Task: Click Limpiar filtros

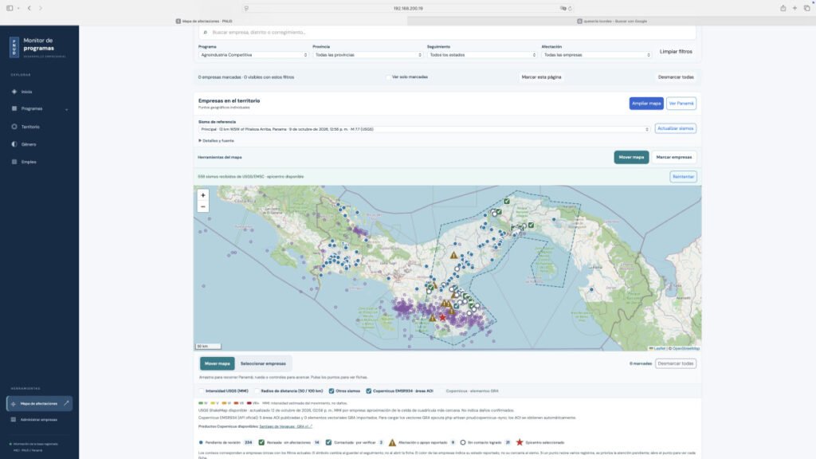Action: point(676,52)
